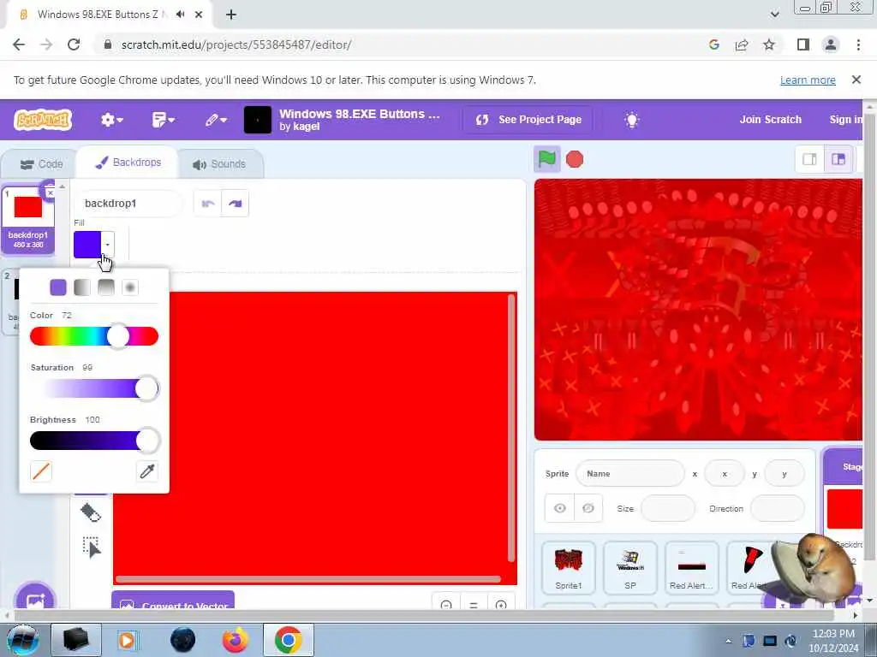Click the Saturation slider
Viewport: 877px width, 657px height.
point(94,388)
